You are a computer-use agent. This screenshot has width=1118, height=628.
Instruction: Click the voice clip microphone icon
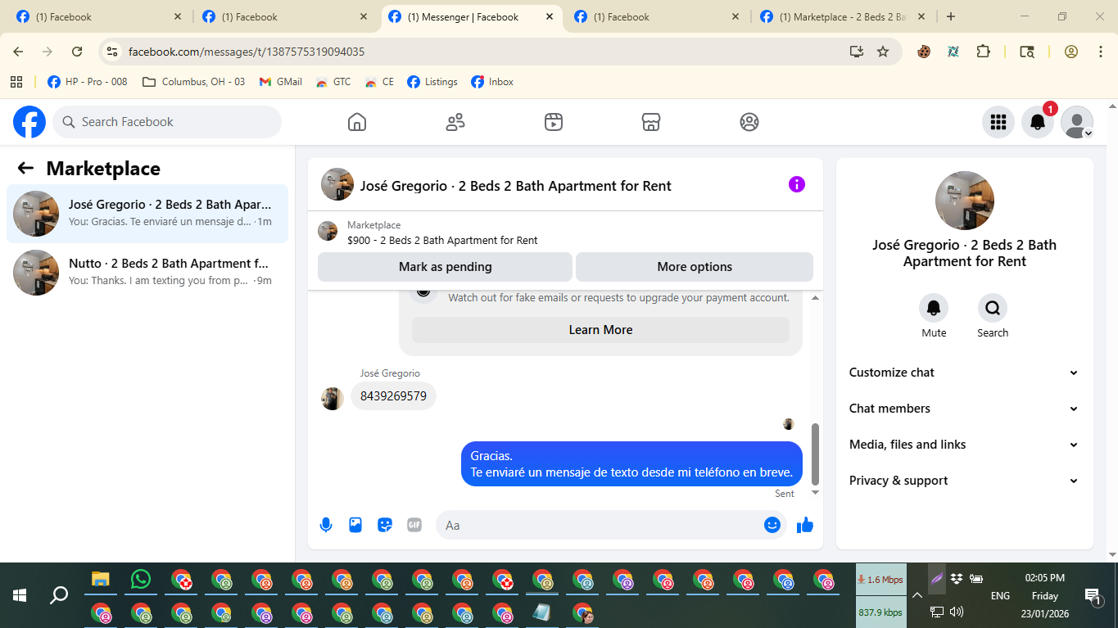(x=326, y=525)
